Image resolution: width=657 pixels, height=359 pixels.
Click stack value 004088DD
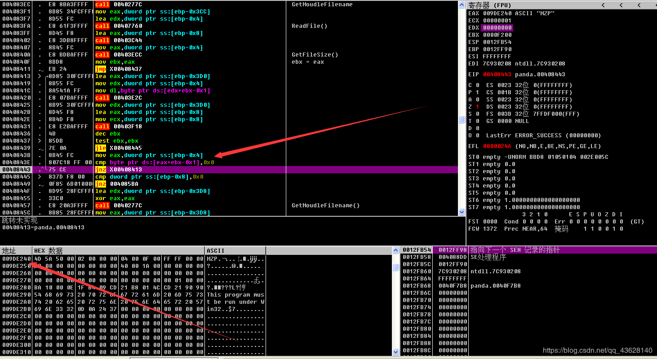point(453,258)
